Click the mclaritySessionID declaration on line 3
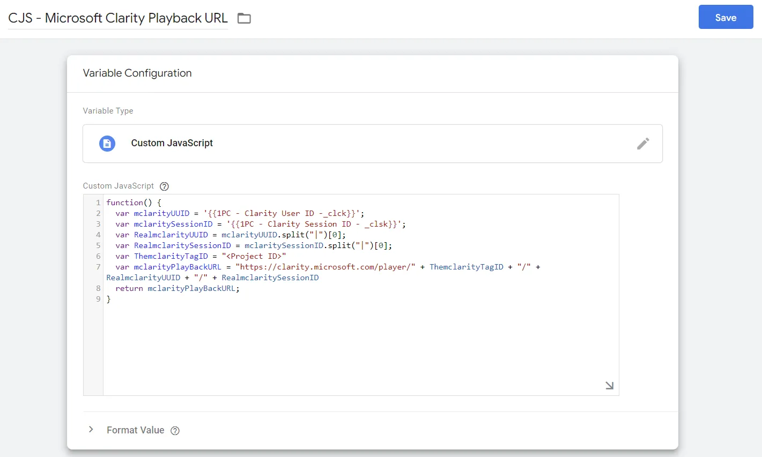This screenshot has height=457, width=762. click(x=173, y=224)
